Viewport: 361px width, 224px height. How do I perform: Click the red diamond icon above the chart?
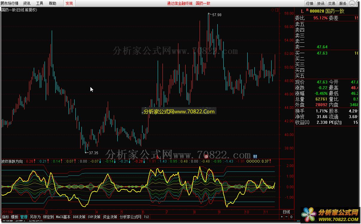point(272,10)
